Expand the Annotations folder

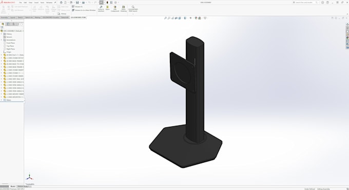click(2, 40)
